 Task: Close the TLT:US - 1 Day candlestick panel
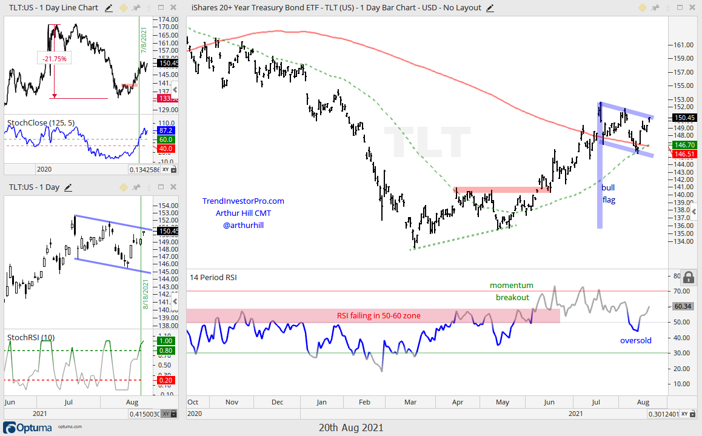point(173,187)
